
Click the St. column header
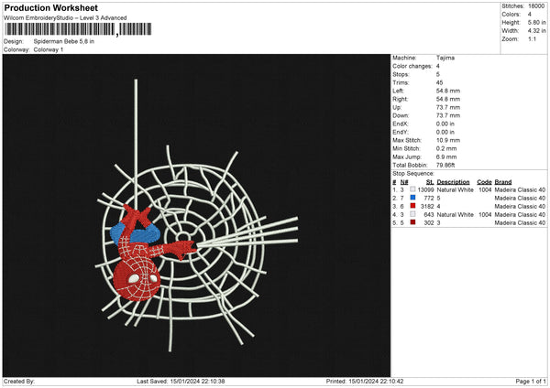[x=430, y=182]
